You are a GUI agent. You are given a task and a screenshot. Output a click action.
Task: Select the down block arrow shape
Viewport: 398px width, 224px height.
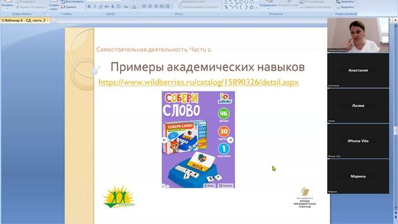coord(246,2)
